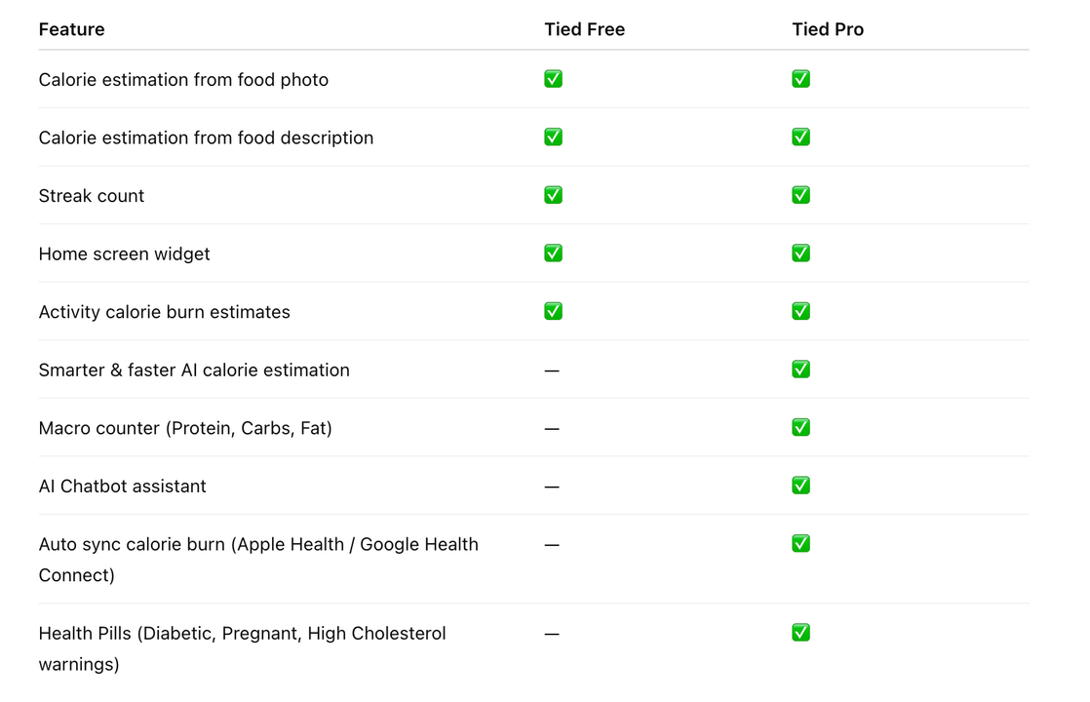This screenshot has height=702, width=1090.
Task: Click the Home screen widget feature text
Action: pyautogui.click(x=125, y=254)
